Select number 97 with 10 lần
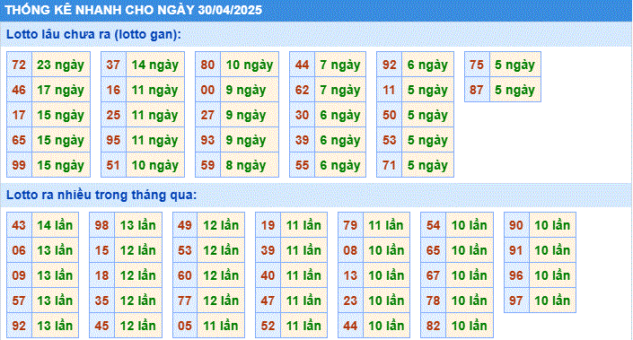Image resolution: width=633 pixels, height=340 pixels. click(516, 301)
